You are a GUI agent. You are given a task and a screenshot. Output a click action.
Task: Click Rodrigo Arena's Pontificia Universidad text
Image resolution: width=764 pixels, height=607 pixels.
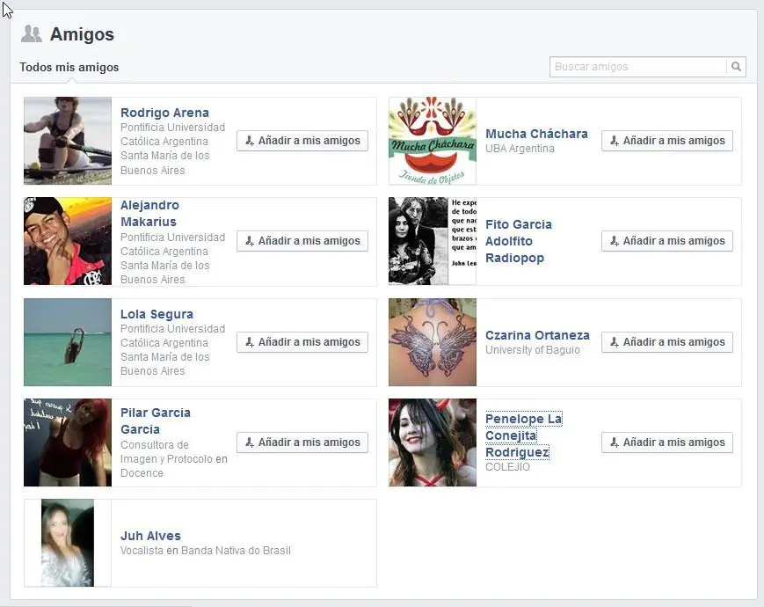(172, 149)
